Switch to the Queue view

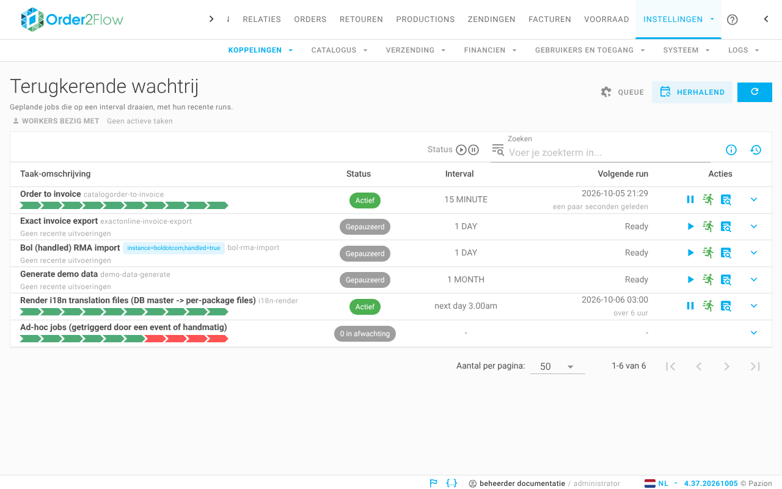[x=622, y=92]
